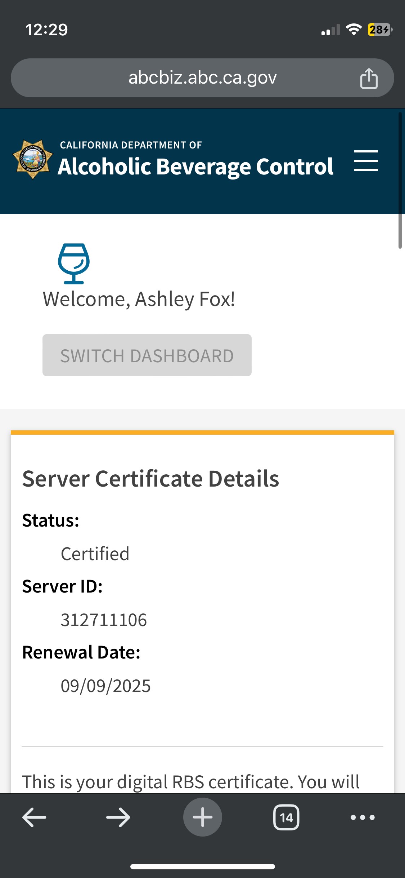Tap the battery indicator in status bar

[x=379, y=30]
